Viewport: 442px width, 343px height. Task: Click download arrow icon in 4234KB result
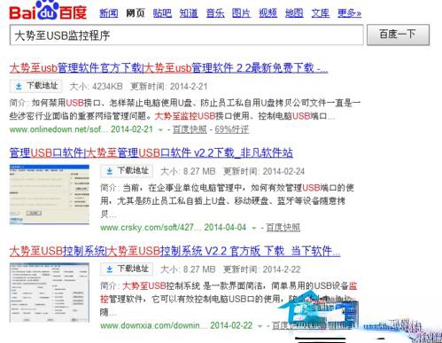(x=19, y=86)
